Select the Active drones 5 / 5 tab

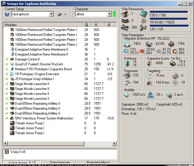[22, 162]
